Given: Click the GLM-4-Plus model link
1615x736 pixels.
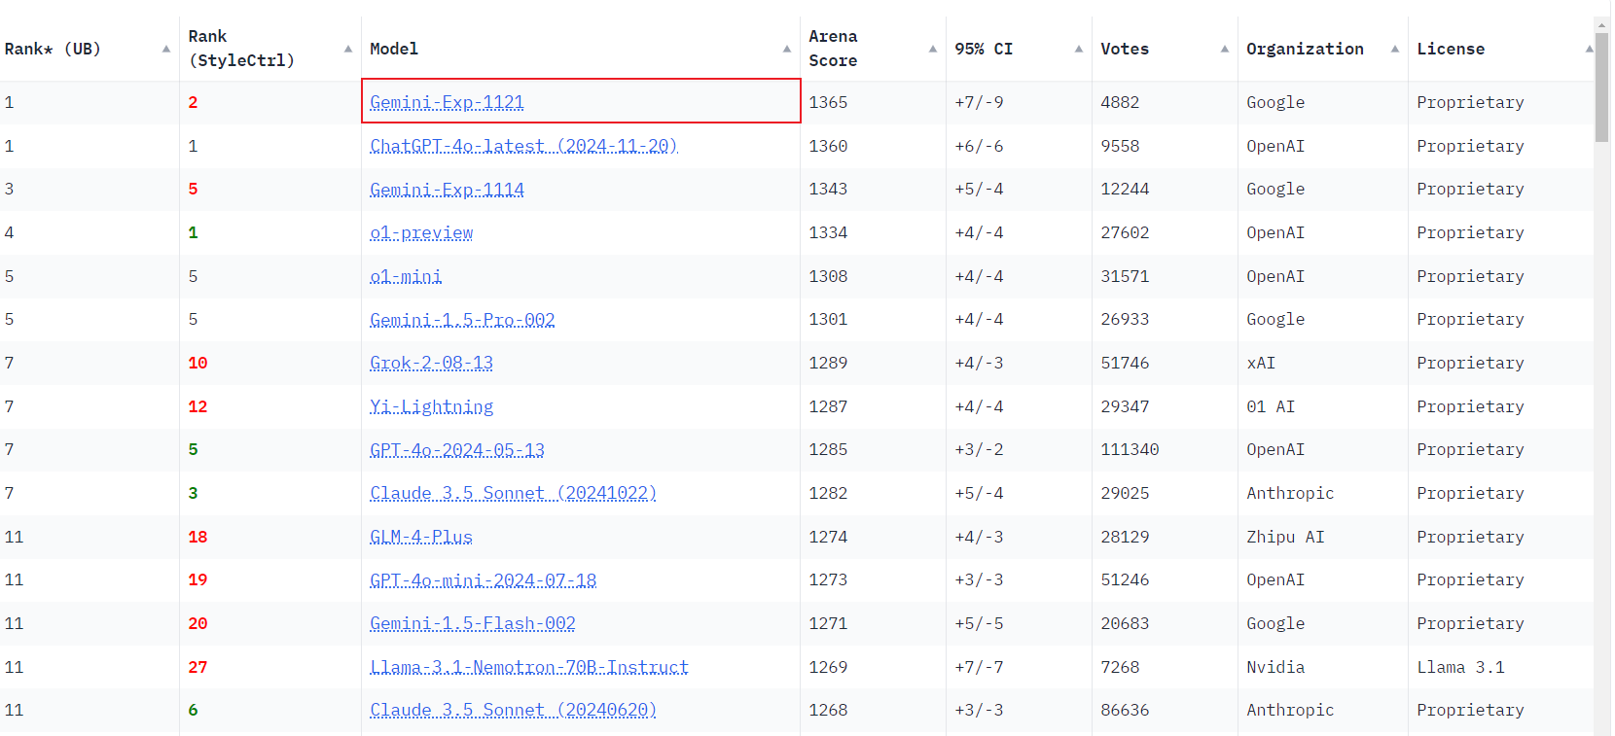Looking at the screenshot, I should coord(420,537).
